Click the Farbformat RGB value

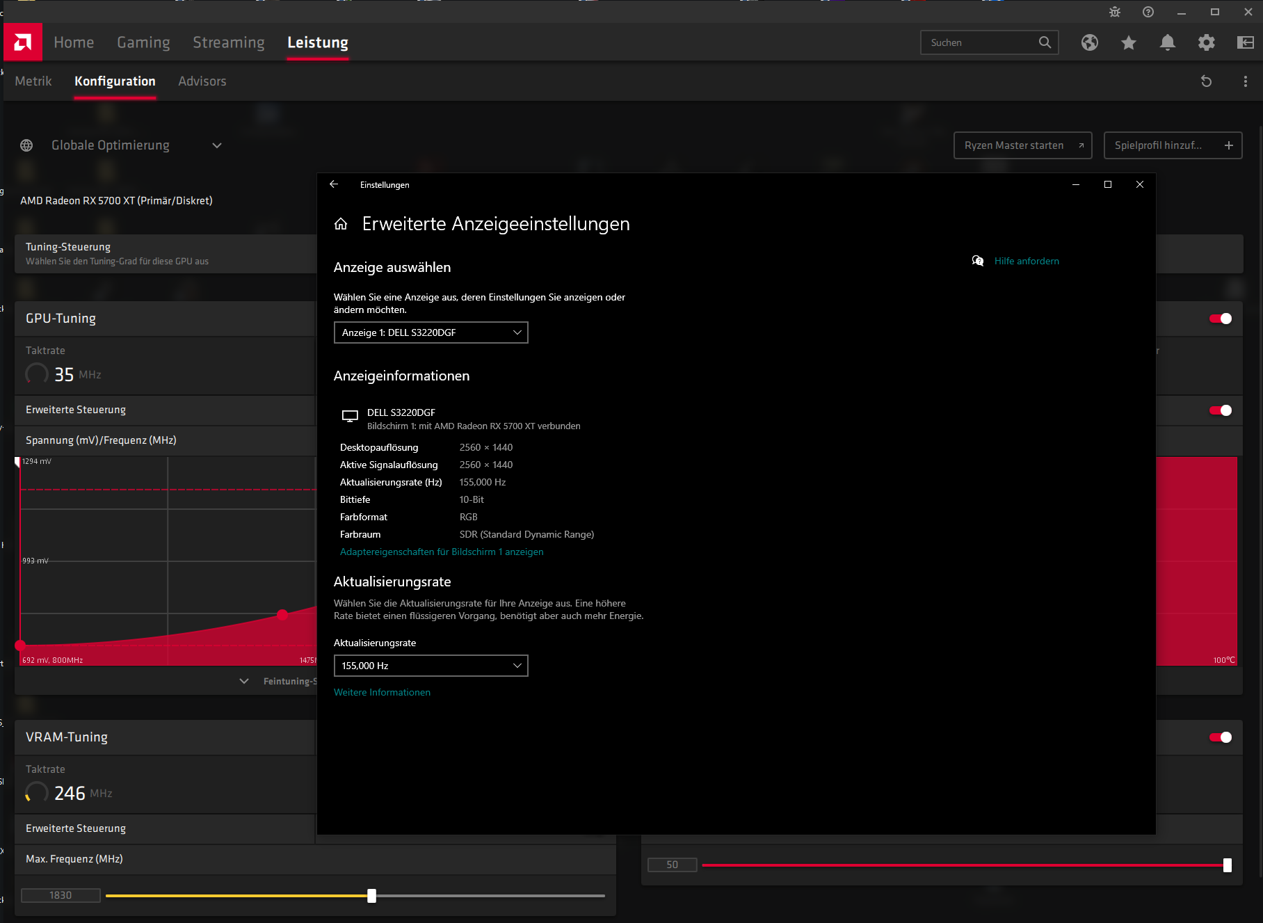coord(468,517)
